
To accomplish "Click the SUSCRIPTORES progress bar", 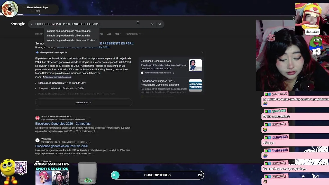I will pos(157,175).
